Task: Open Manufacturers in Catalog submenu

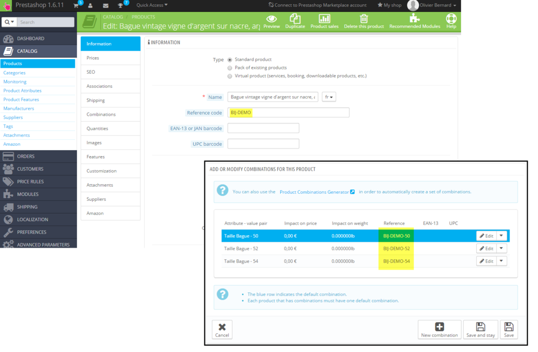Action: coord(18,109)
